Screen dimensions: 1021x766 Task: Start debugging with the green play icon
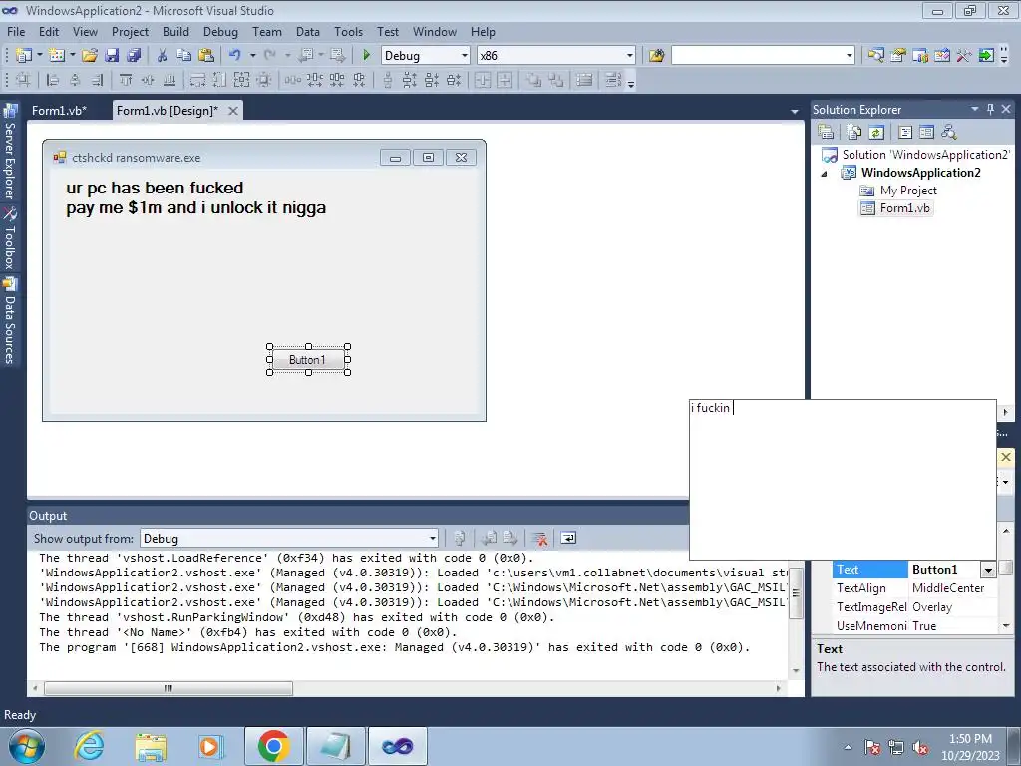(366, 56)
